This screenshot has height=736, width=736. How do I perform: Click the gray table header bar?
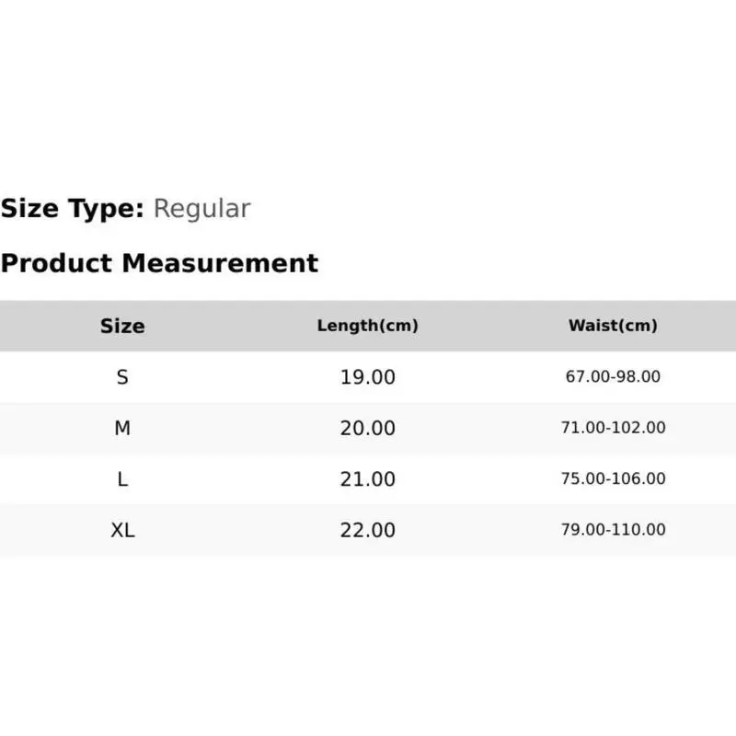(x=368, y=326)
